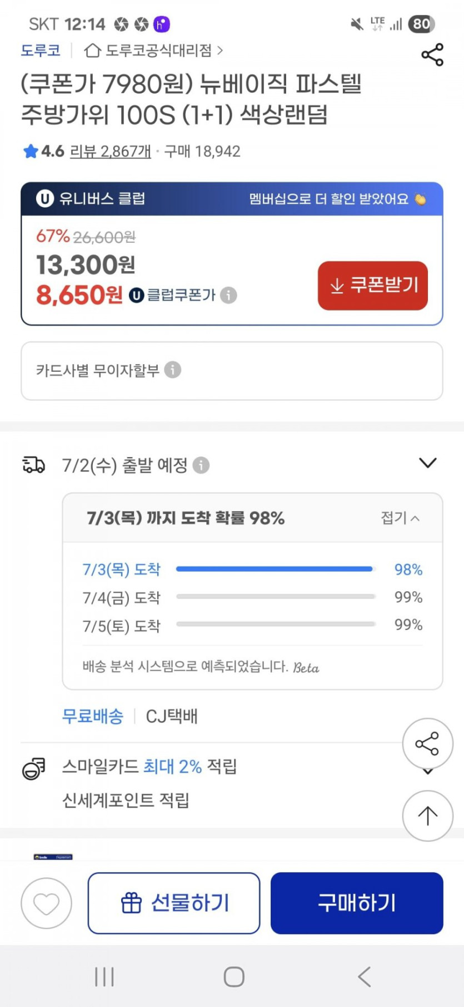The height and width of the screenshot is (1007, 464).
Task: Tap the info icon next to 클럽쿠폰가
Action: [228, 295]
